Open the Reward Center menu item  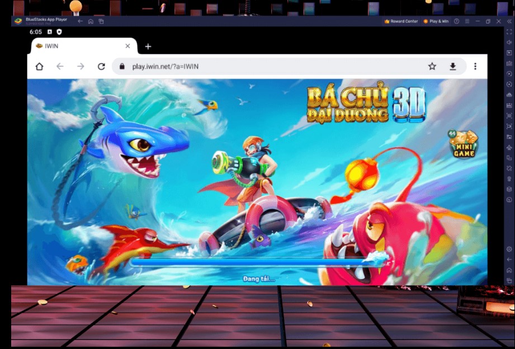tap(403, 21)
